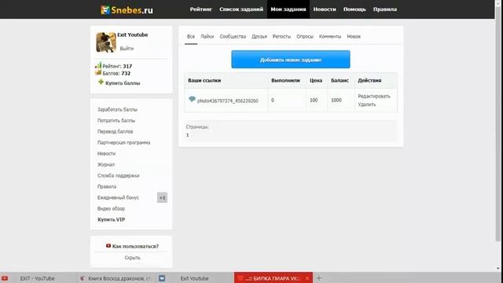Open Помощь in the top menu
The image size is (503, 283).
tap(354, 9)
